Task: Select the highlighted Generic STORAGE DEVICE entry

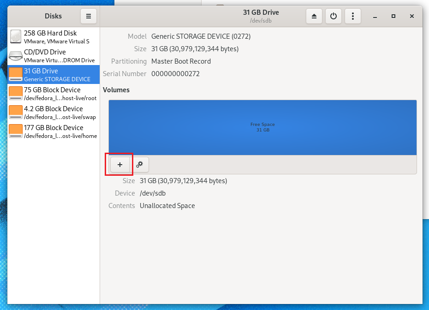Action: (x=53, y=74)
